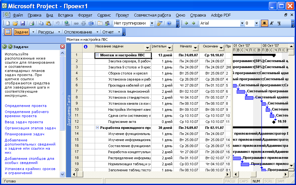Viewport: 296px width, 185px height.
Task: Click the Задачи guide button
Action: point(21,32)
